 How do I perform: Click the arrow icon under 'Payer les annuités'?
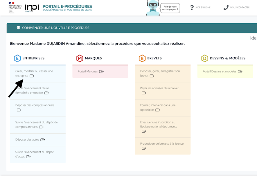[144, 93]
